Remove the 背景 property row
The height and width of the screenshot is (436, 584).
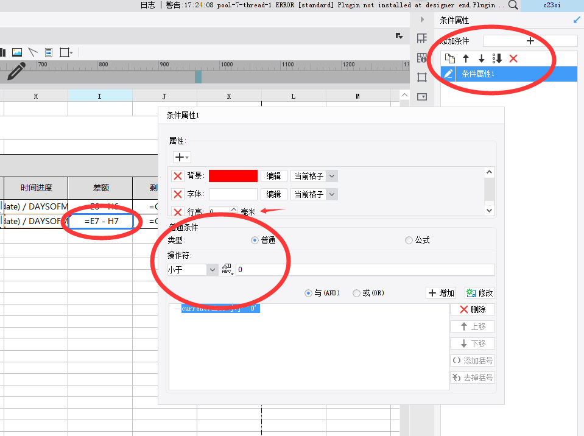coord(178,176)
